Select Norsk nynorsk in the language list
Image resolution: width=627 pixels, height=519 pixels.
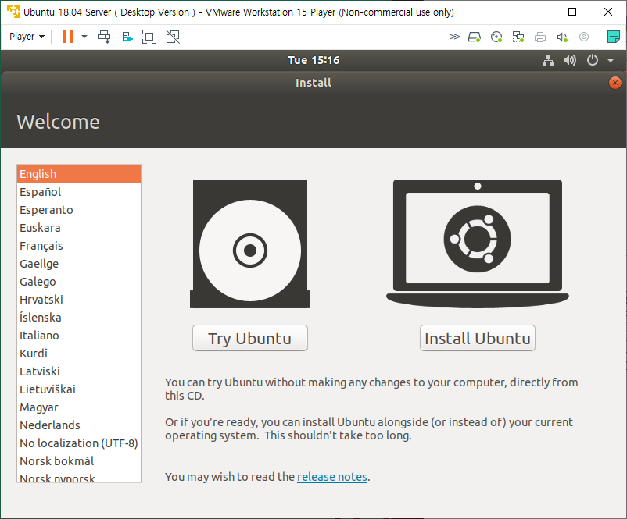79,477
